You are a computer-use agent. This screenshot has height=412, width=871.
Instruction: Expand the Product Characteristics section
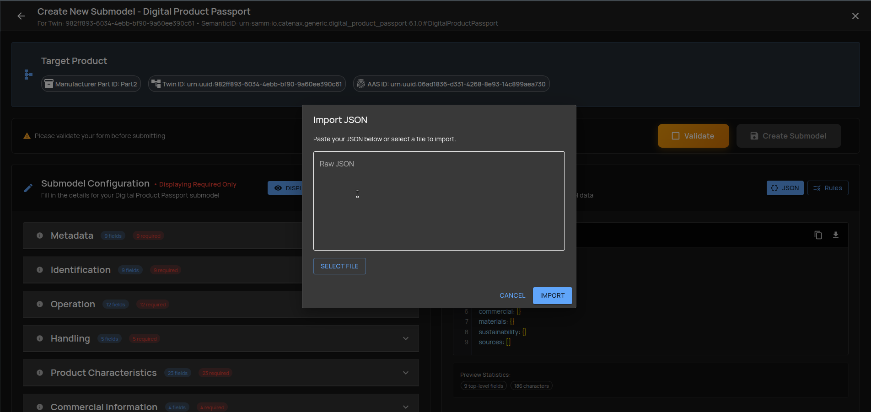pos(405,373)
